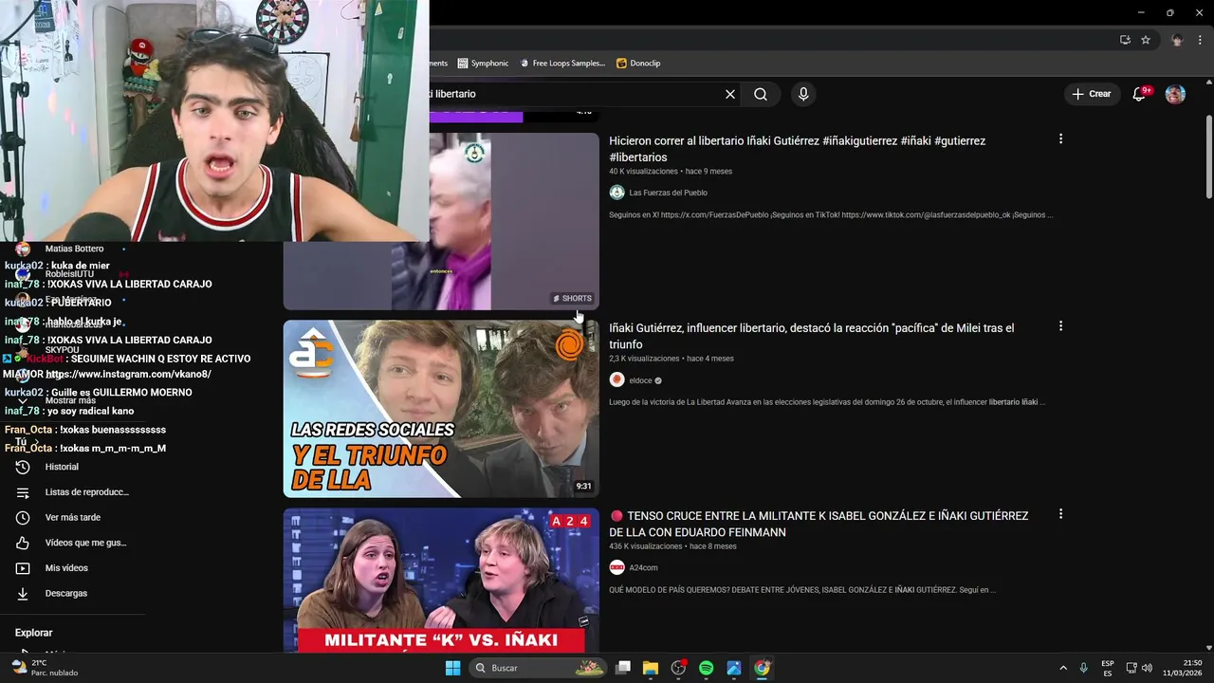The height and width of the screenshot is (683, 1214).
Task: Open options for eldoce Iñaki Gutiérrez video
Action: 1060,326
